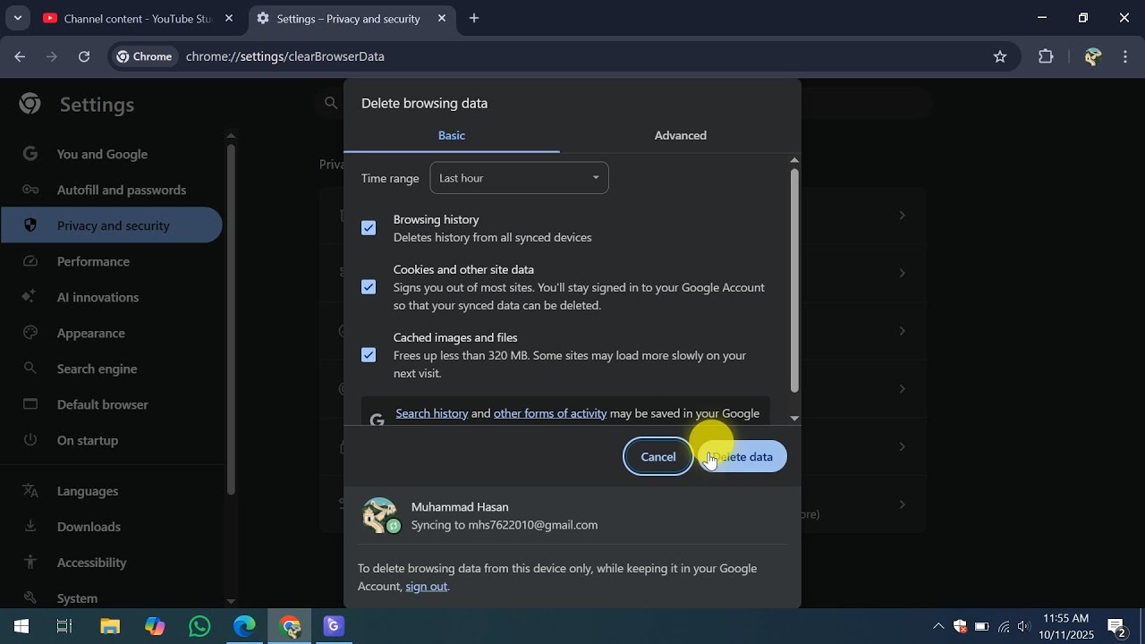Uncheck the Browsing history checkbox

(369, 228)
